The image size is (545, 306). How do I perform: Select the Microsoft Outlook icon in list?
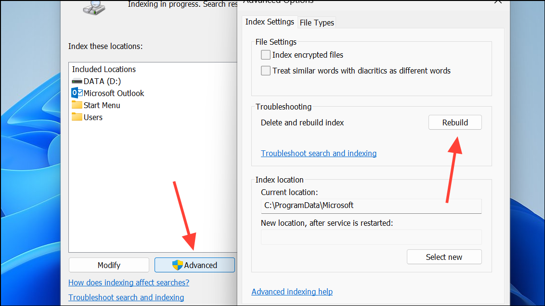click(x=77, y=93)
